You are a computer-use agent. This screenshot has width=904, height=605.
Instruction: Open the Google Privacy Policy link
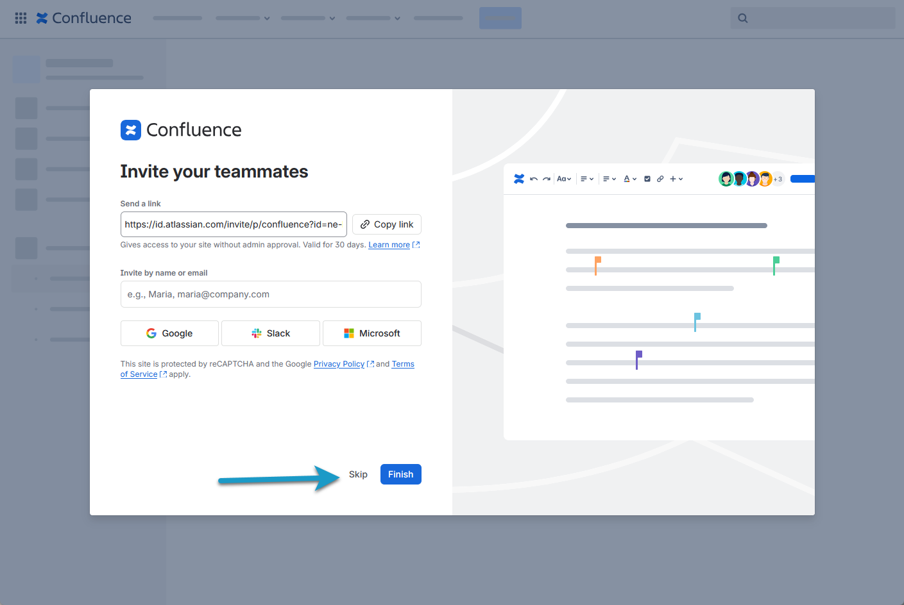(x=343, y=364)
